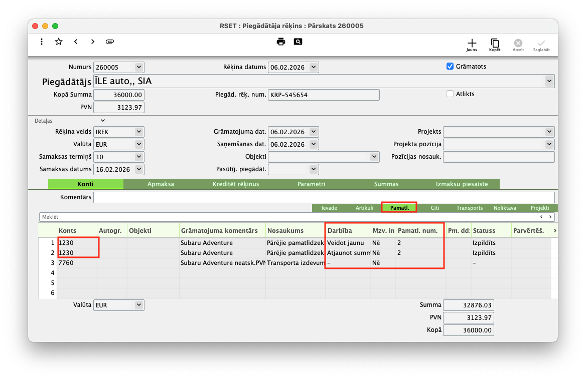The image size is (586, 379).
Task: Open print preview search icon
Action: [x=298, y=42]
